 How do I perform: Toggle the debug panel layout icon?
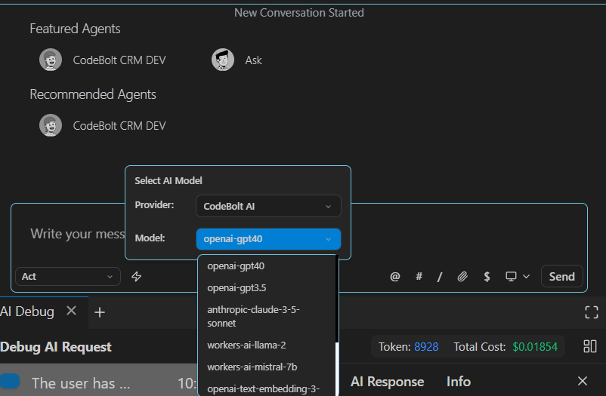pos(590,346)
